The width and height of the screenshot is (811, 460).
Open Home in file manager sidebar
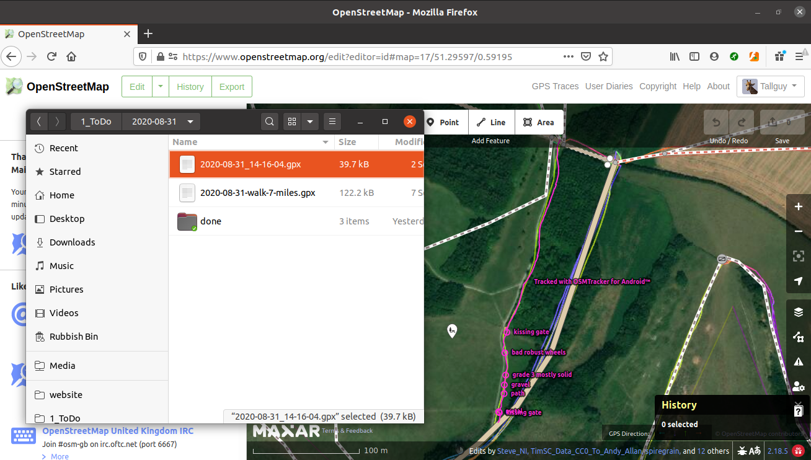click(97, 195)
